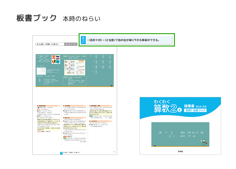Select the orange 話しあい section heading
The image size is (236, 169).
tap(68, 118)
